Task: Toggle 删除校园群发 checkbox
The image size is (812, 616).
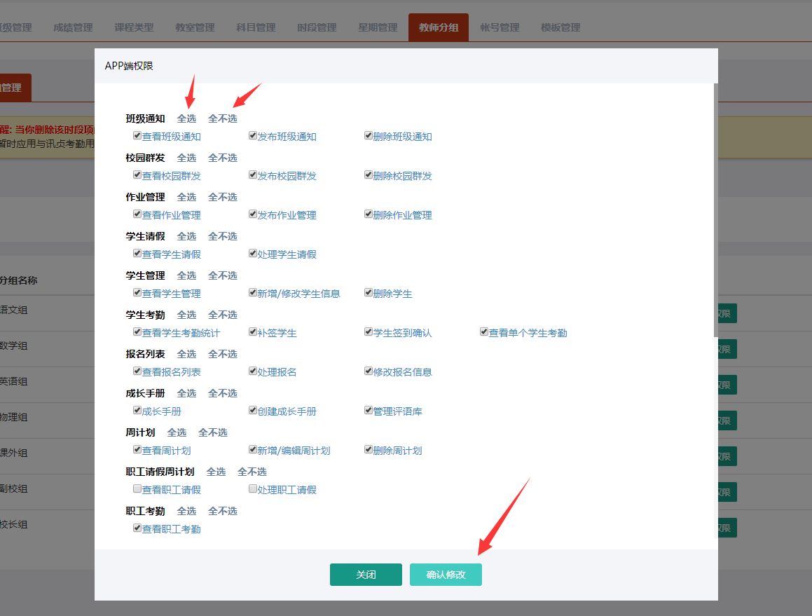Action: (369, 175)
